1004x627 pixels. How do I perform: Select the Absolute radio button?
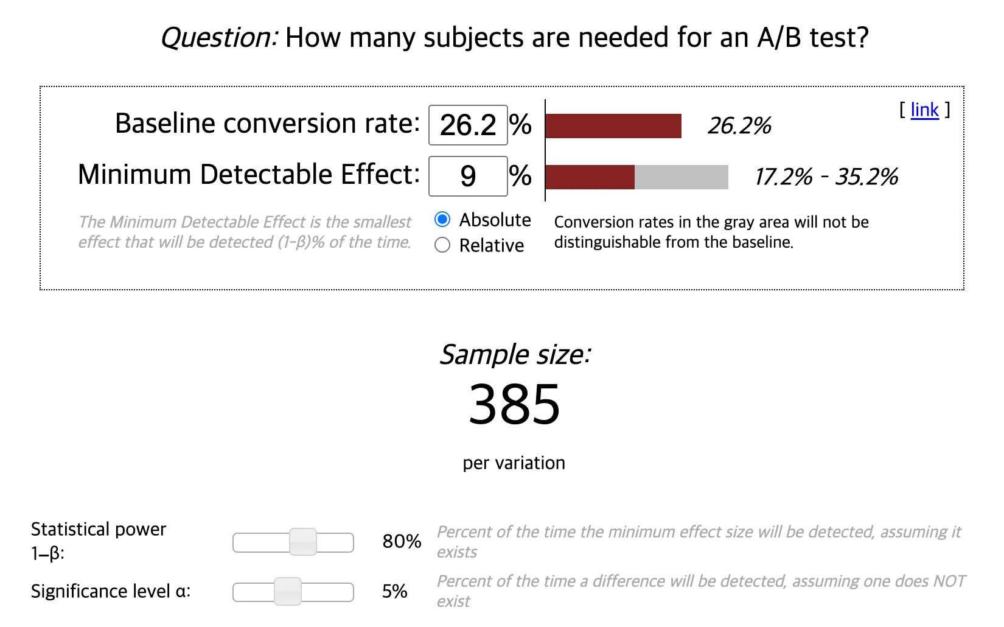click(x=442, y=219)
